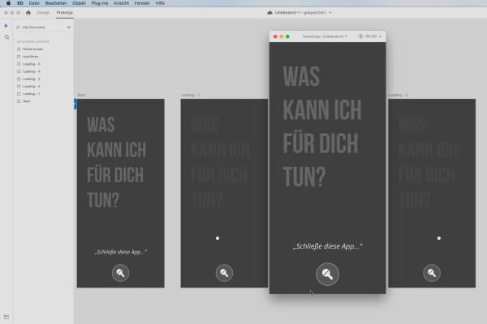
Task: Switch to the Design tab
Action: pyautogui.click(x=44, y=13)
